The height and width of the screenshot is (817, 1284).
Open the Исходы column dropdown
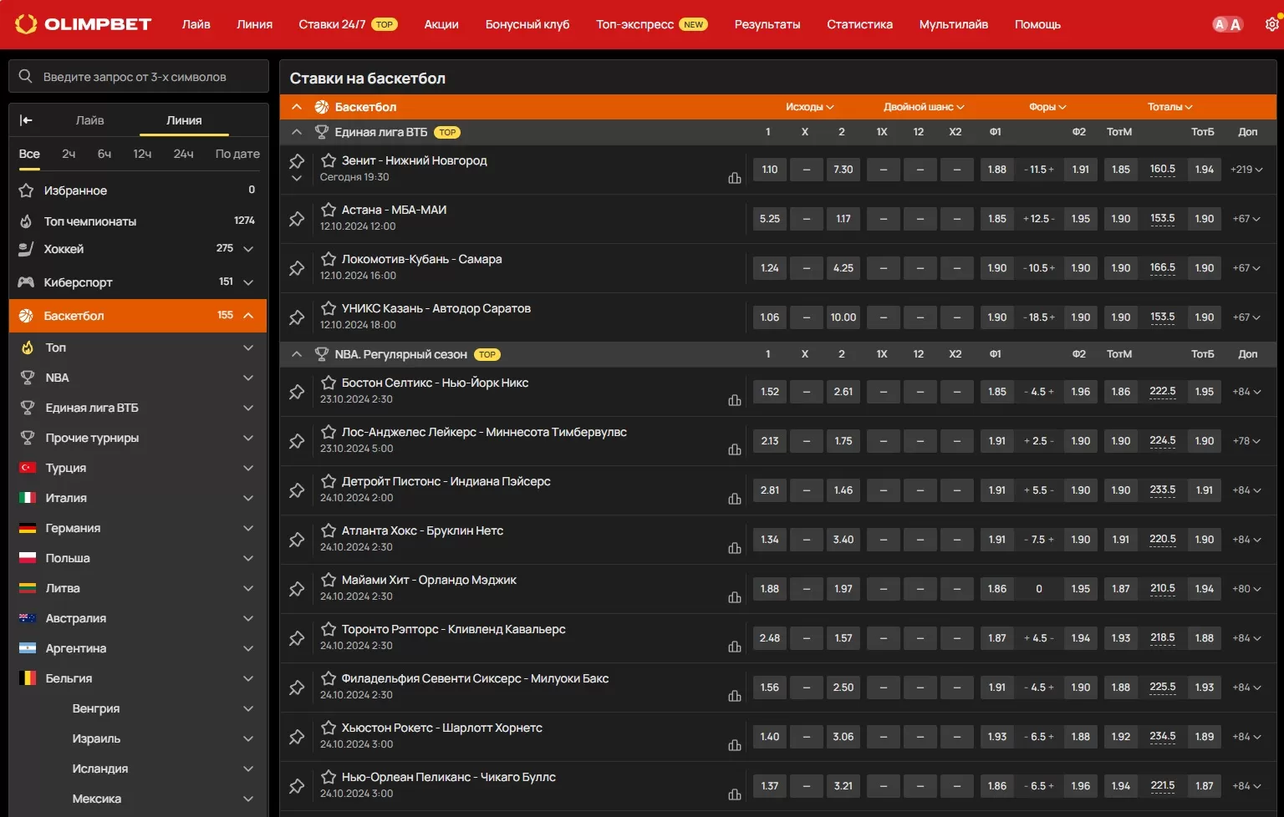[x=809, y=107]
